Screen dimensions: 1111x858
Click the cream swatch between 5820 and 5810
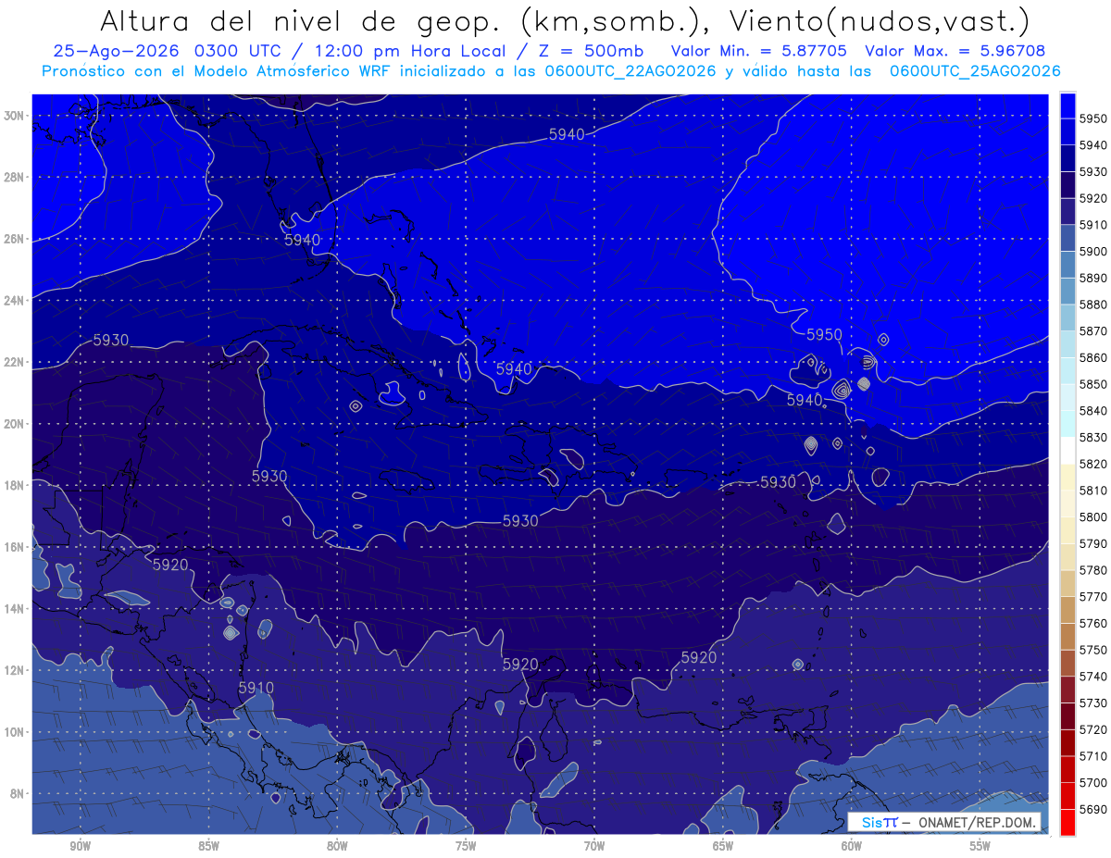click(x=1067, y=478)
